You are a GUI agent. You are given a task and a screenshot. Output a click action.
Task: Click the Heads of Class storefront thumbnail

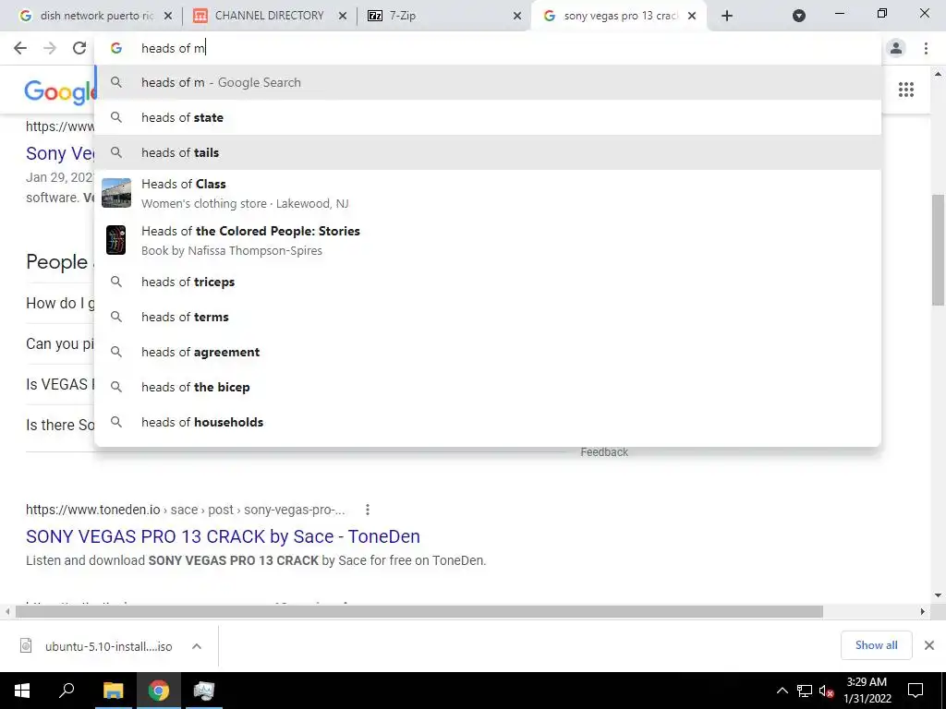coord(116,193)
